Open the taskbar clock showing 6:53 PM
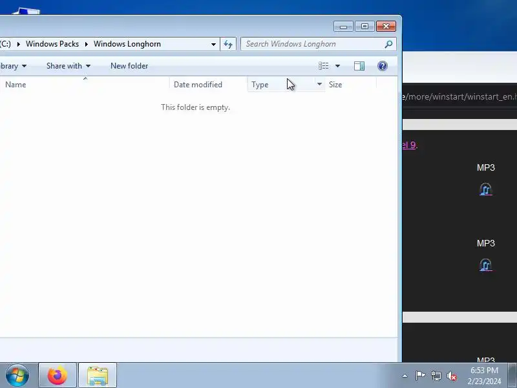Image resolution: width=517 pixels, height=388 pixels. pos(484,376)
